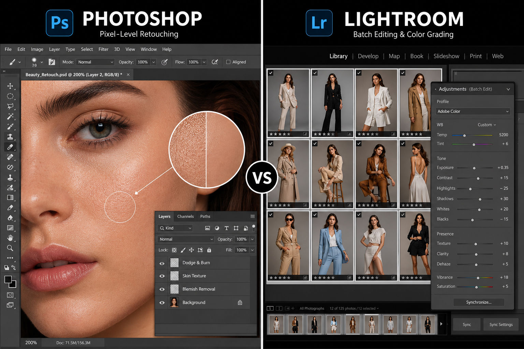Open the Kind layer filter dropdown

point(176,228)
